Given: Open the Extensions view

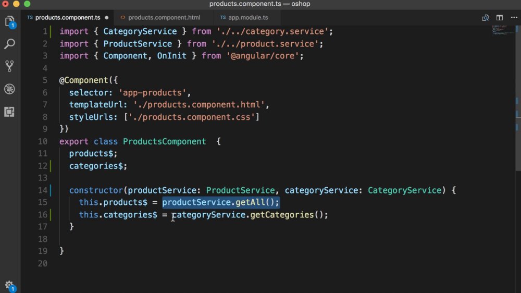Looking at the screenshot, I should click(9, 112).
